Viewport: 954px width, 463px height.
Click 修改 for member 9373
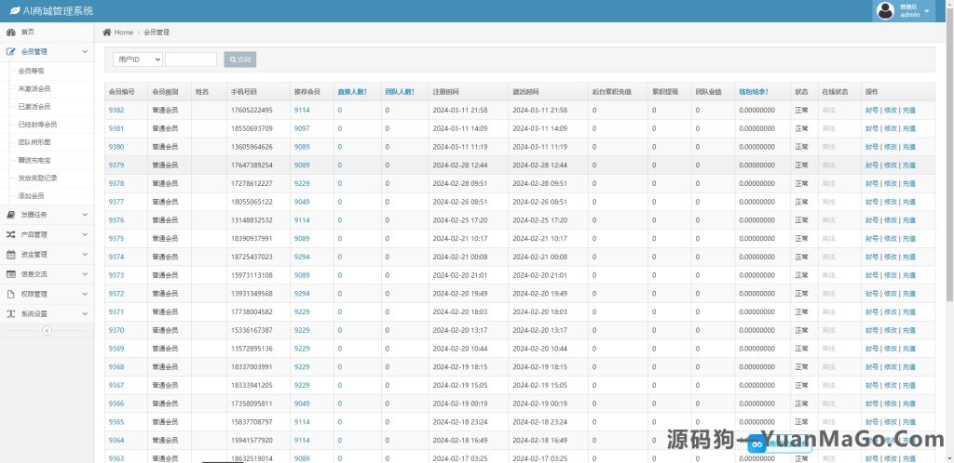pos(890,275)
